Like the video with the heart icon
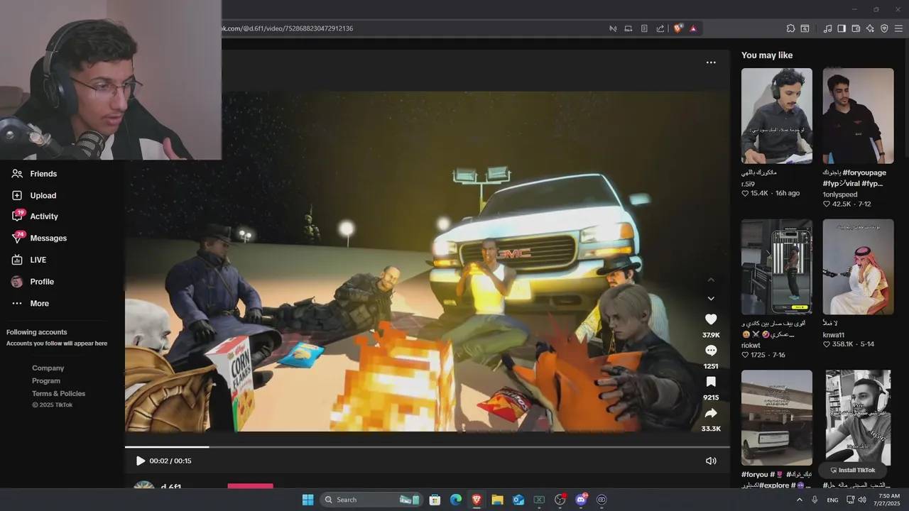The height and width of the screenshot is (511, 909). [x=711, y=319]
